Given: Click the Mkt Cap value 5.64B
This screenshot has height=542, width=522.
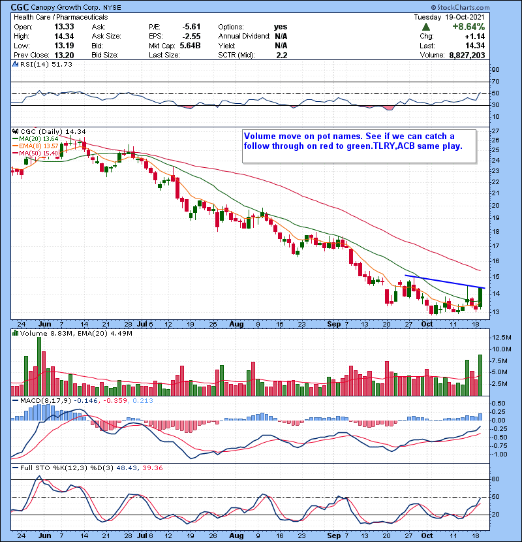Looking at the screenshot, I should pyautogui.click(x=190, y=46).
